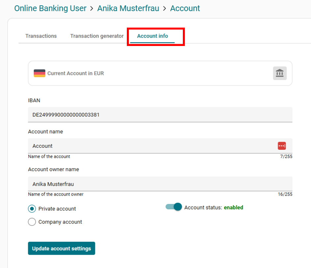This screenshot has width=311, height=268.
Task: Click the Current Account in EUR label
Action: [x=75, y=74]
